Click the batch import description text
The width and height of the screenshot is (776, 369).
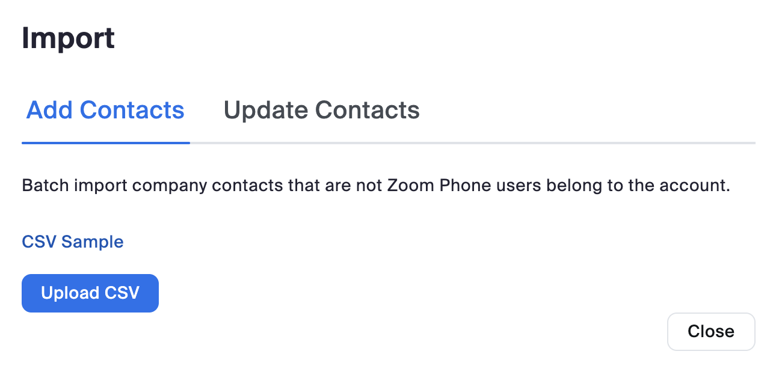pos(375,186)
